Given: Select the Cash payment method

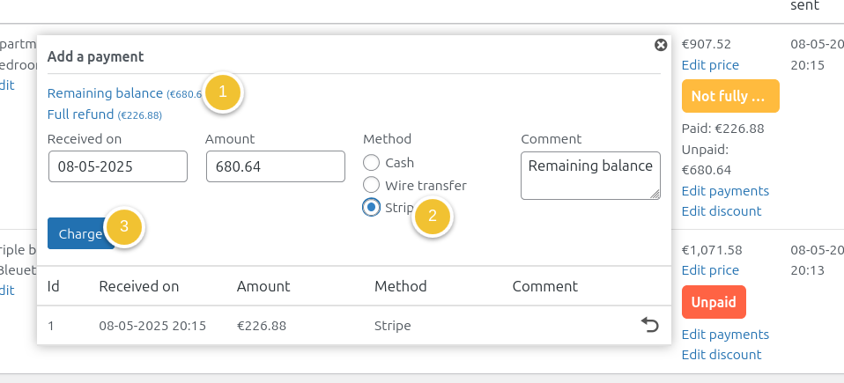Looking at the screenshot, I should pos(371,163).
